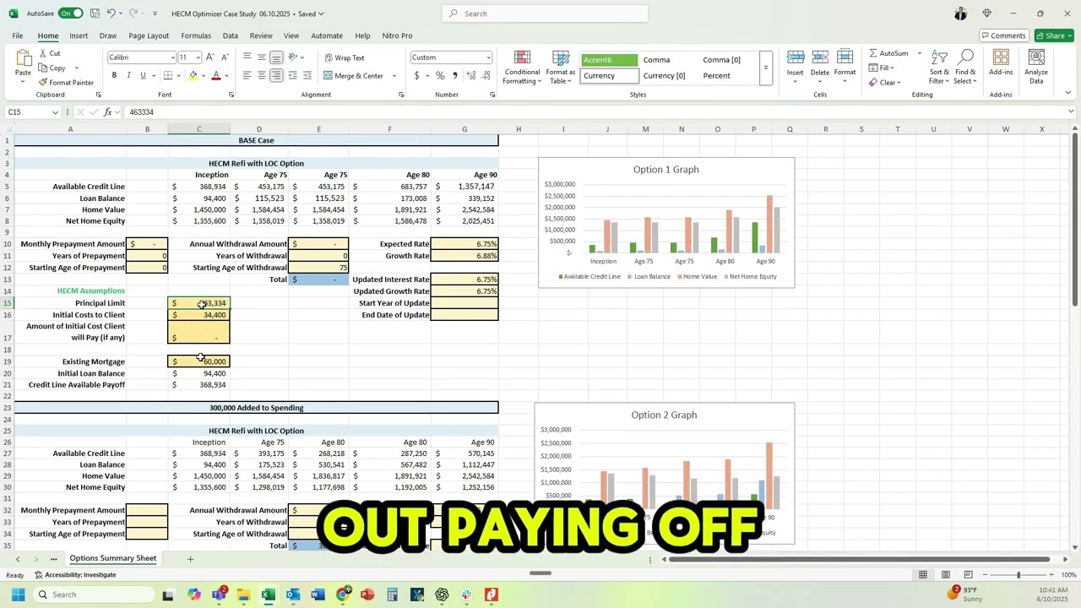Increase the indent

point(307,75)
